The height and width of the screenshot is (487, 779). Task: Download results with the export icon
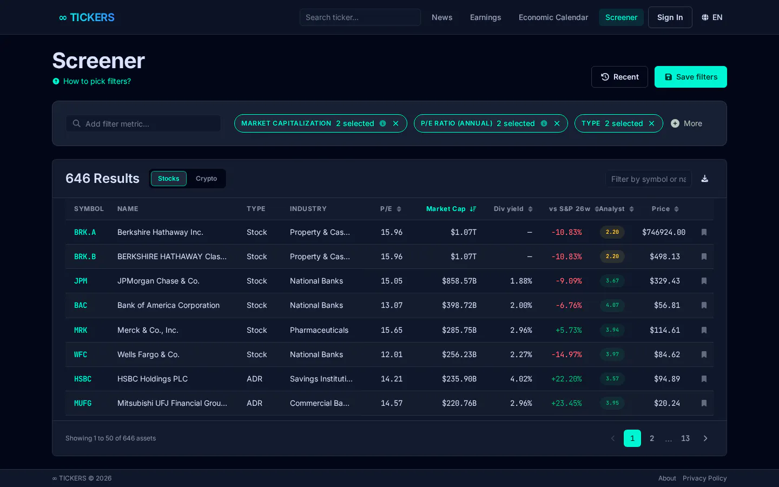(705, 179)
